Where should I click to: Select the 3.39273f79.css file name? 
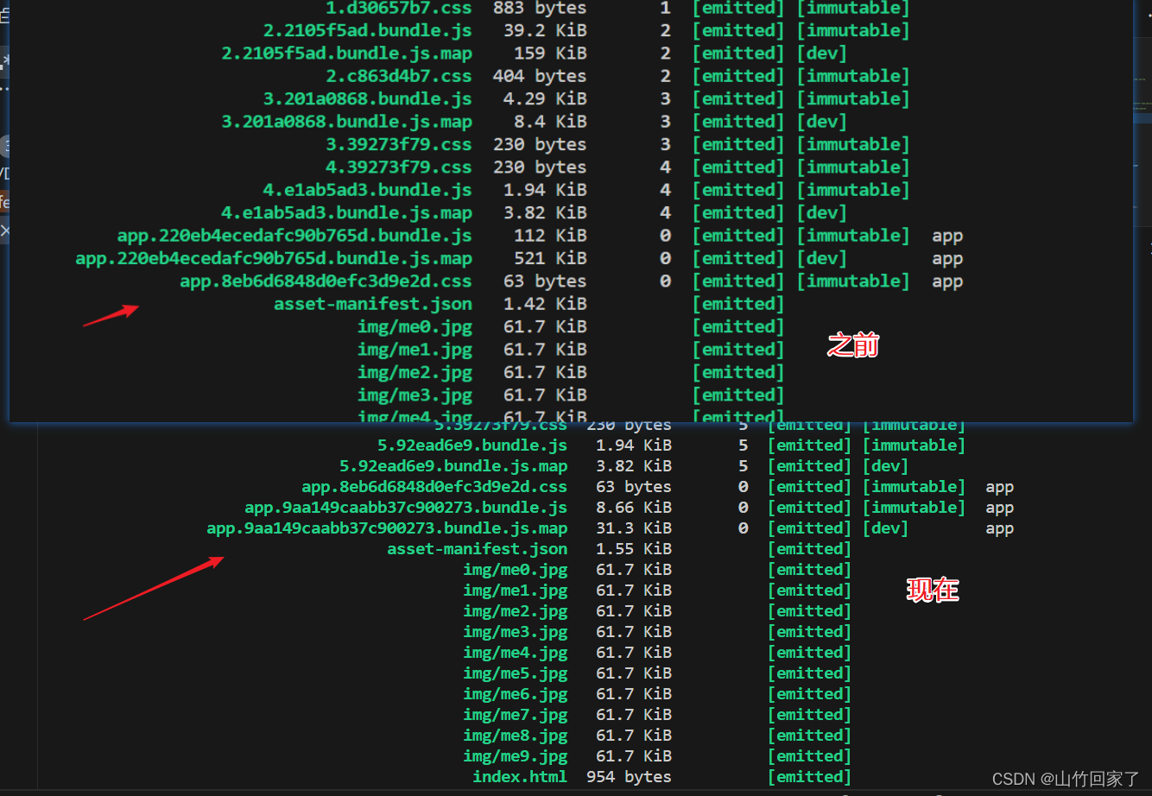pos(399,145)
